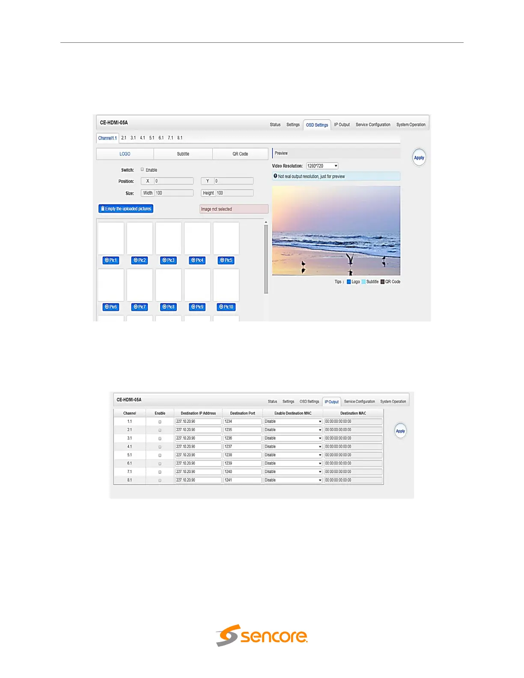This screenshot has width=524, height=678.
Task: Open the Video Resolution 1280*720 dropdown
Action: (322, 166)
